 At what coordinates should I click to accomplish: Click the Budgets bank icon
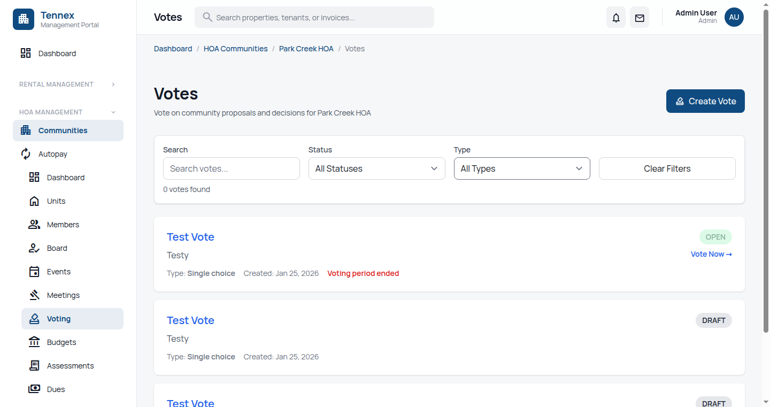coord(34,342)
